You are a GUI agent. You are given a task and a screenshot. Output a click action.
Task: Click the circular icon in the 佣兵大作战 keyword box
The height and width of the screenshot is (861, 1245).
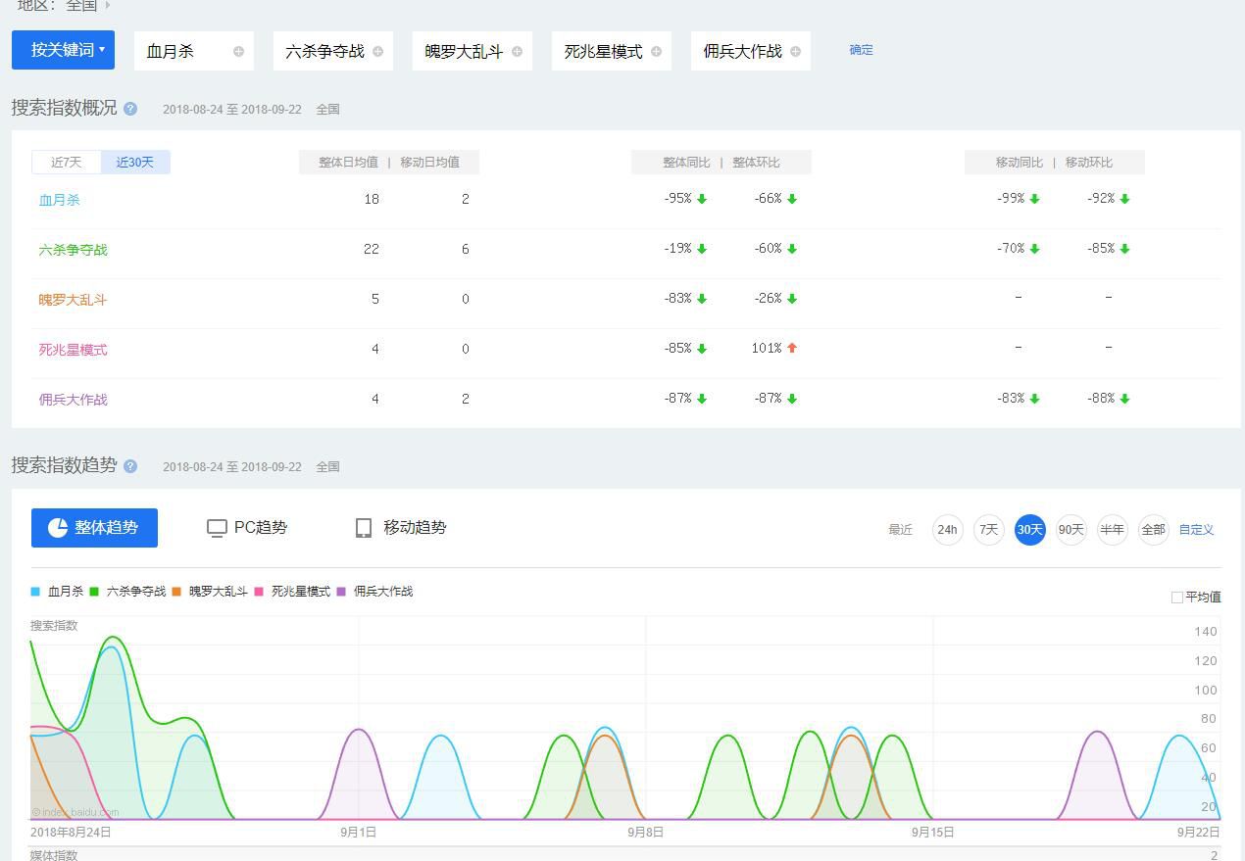click(795, 51)
